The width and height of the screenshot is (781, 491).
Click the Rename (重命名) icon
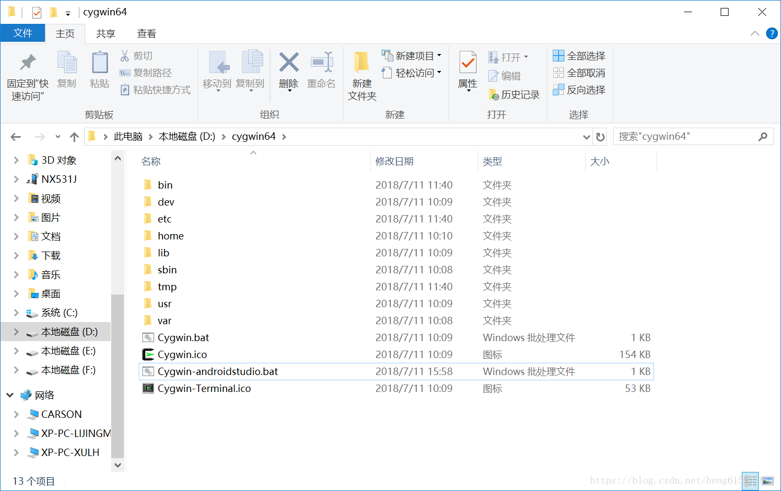coord(321,63)
